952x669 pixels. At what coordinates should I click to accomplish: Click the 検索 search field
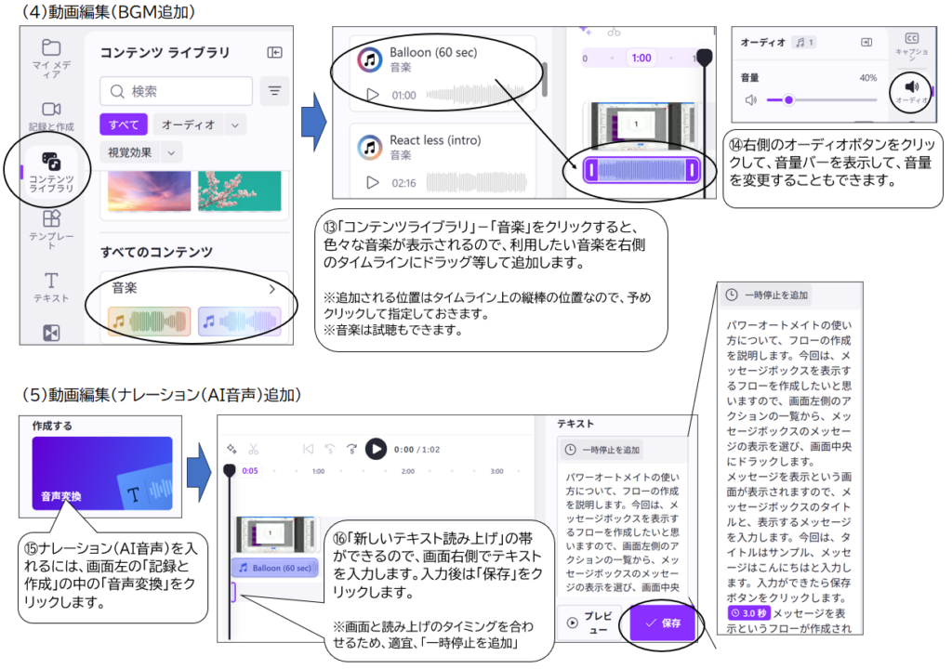[177, 91]
